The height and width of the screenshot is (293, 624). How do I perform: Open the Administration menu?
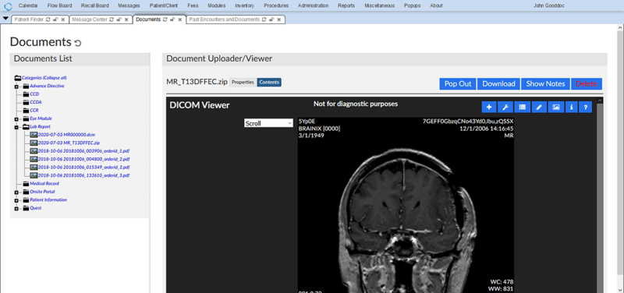(x=314, y=6)
